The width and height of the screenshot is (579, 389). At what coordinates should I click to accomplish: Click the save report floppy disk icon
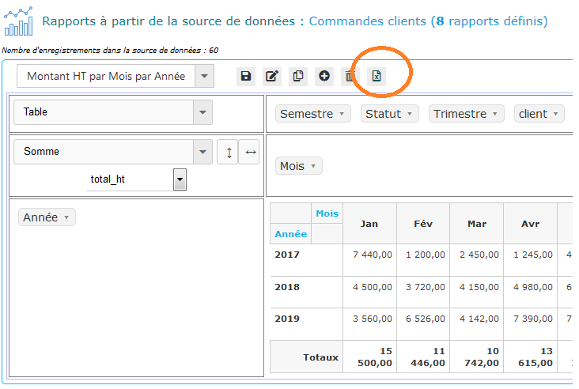[246, 76]
